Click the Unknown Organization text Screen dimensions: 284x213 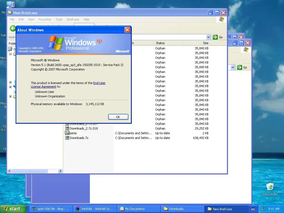click(x=50, y=96)
